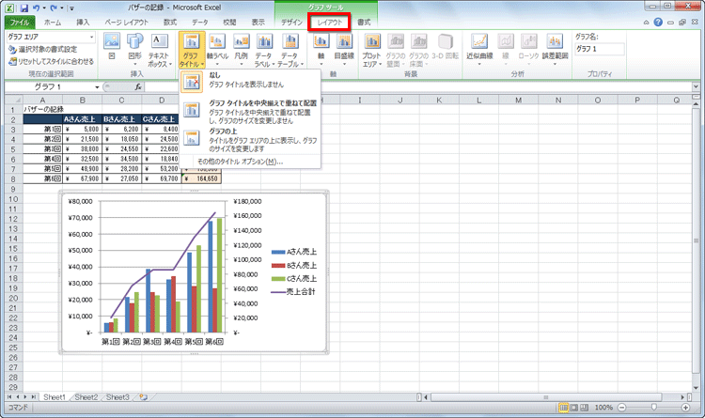Click the データ ラベル icon in ribbon
The width and height of the screenshot is (705, 418).
(x=264, y=49)
